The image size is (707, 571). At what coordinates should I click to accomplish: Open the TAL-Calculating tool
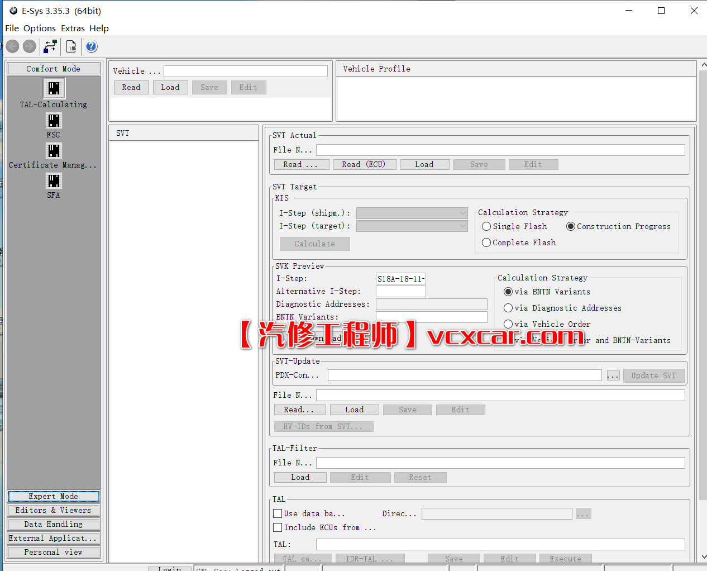(x=54, y=88)
